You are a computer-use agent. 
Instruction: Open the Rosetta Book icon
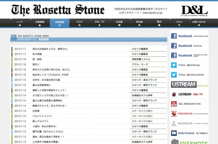pos(174,133)
